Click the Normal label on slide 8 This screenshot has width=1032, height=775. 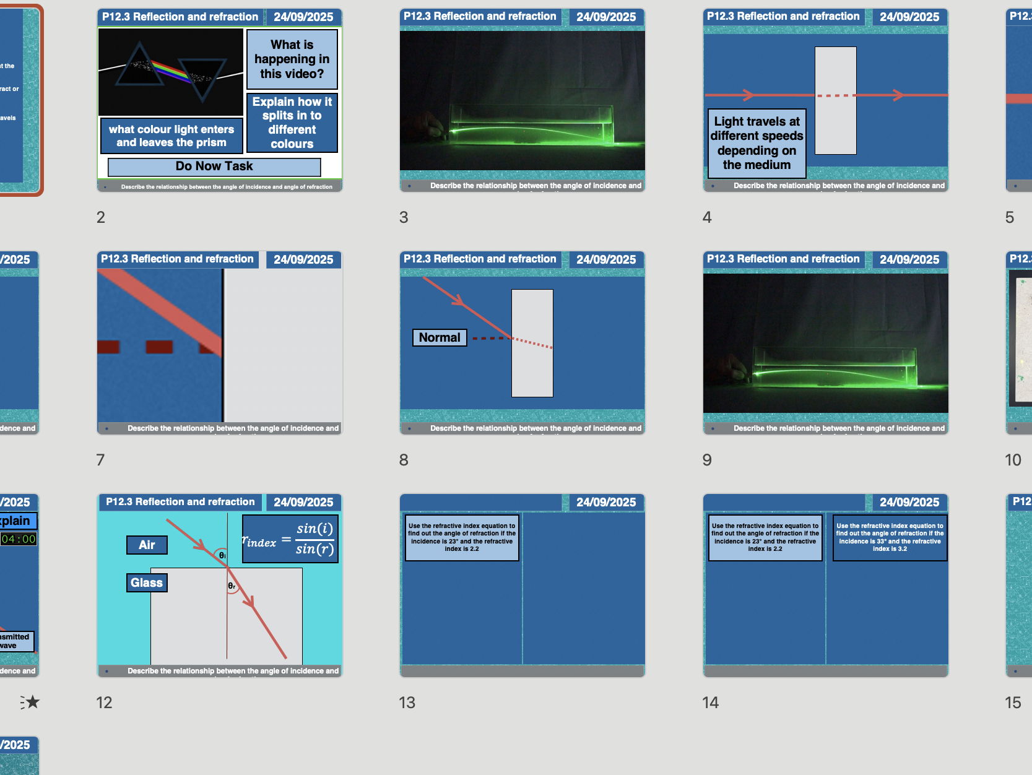tap(439, 337)
